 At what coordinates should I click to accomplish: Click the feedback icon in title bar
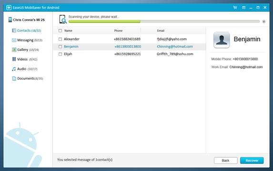click(244, 8)
